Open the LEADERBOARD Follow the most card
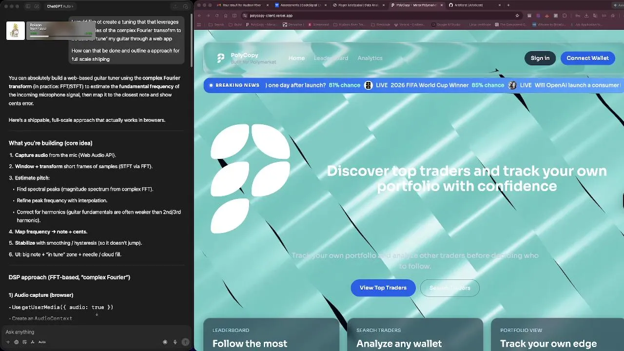This screenshot has height=351, width=624. tap(271, 334)
